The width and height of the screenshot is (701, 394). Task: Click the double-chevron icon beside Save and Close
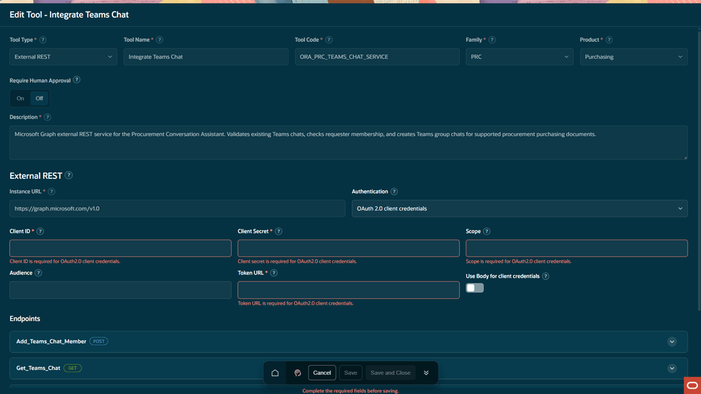coord(426,373)
